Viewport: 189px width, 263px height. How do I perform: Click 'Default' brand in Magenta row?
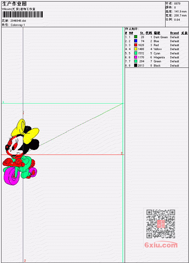click(x=175, y=57)
